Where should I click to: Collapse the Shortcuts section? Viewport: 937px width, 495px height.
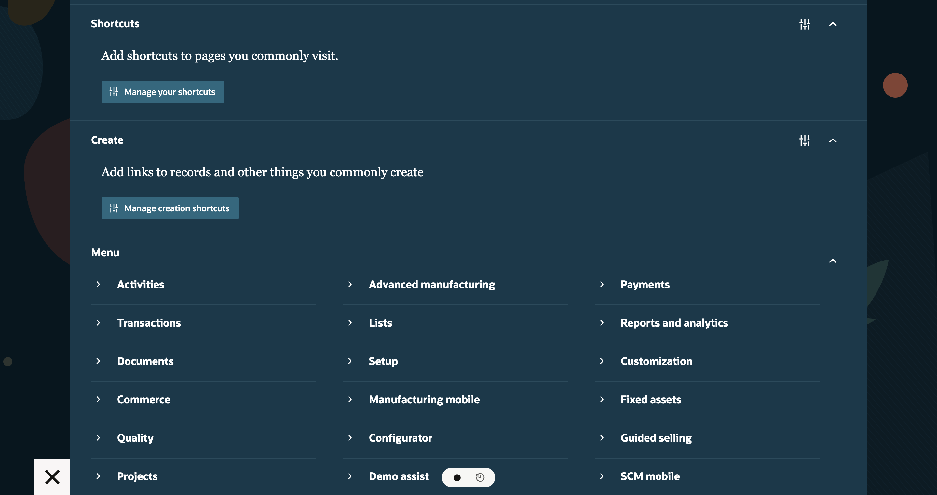click(x=833, y=24)
